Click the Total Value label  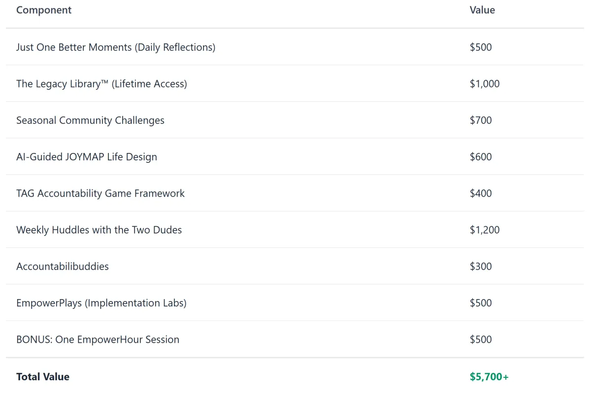pyautogui.click(x=43, y=377)
